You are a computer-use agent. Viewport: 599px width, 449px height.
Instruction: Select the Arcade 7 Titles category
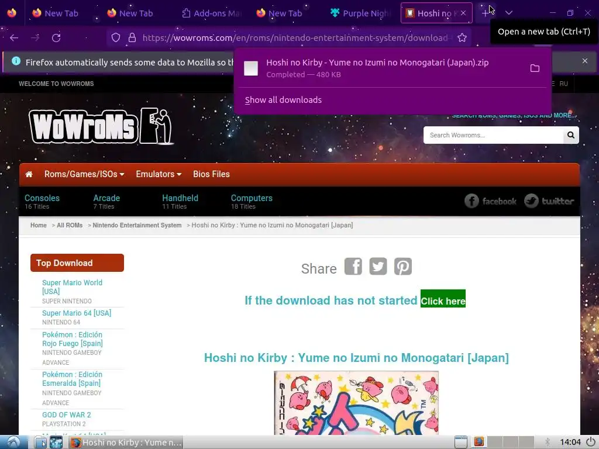click(106, 202)
